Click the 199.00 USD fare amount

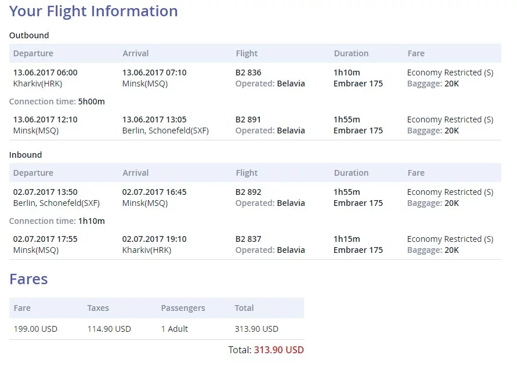pyautogui.click(x=35, y=329)
